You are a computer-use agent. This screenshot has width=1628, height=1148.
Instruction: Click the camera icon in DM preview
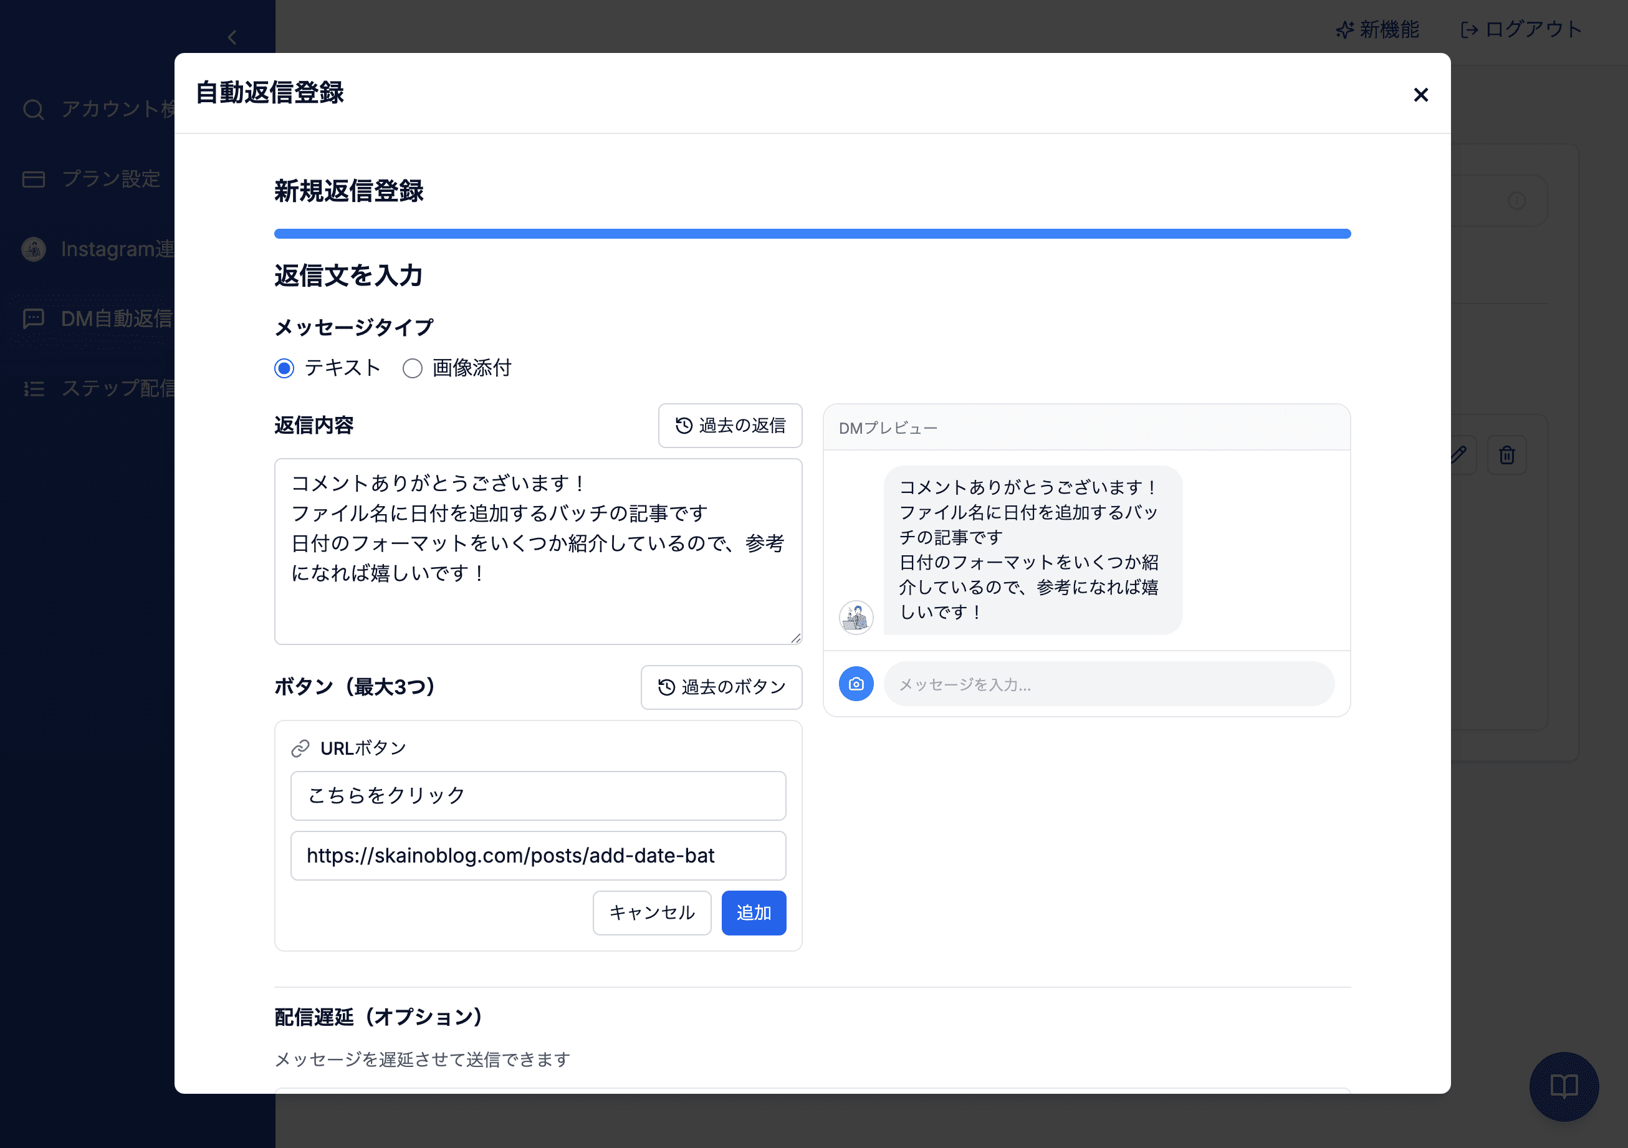click(856, 684)
